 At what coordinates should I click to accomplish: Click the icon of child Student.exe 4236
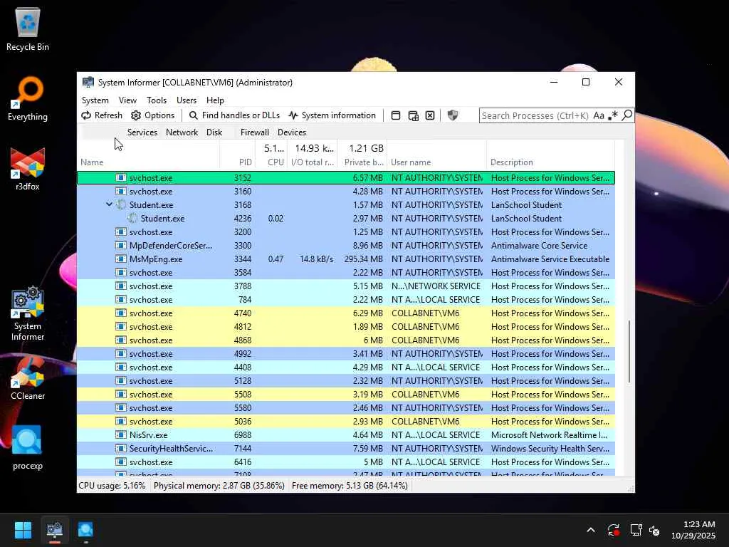[132, 218]
